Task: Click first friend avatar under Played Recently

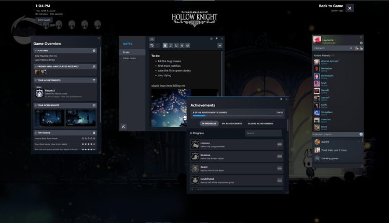Action: [37, 72]
